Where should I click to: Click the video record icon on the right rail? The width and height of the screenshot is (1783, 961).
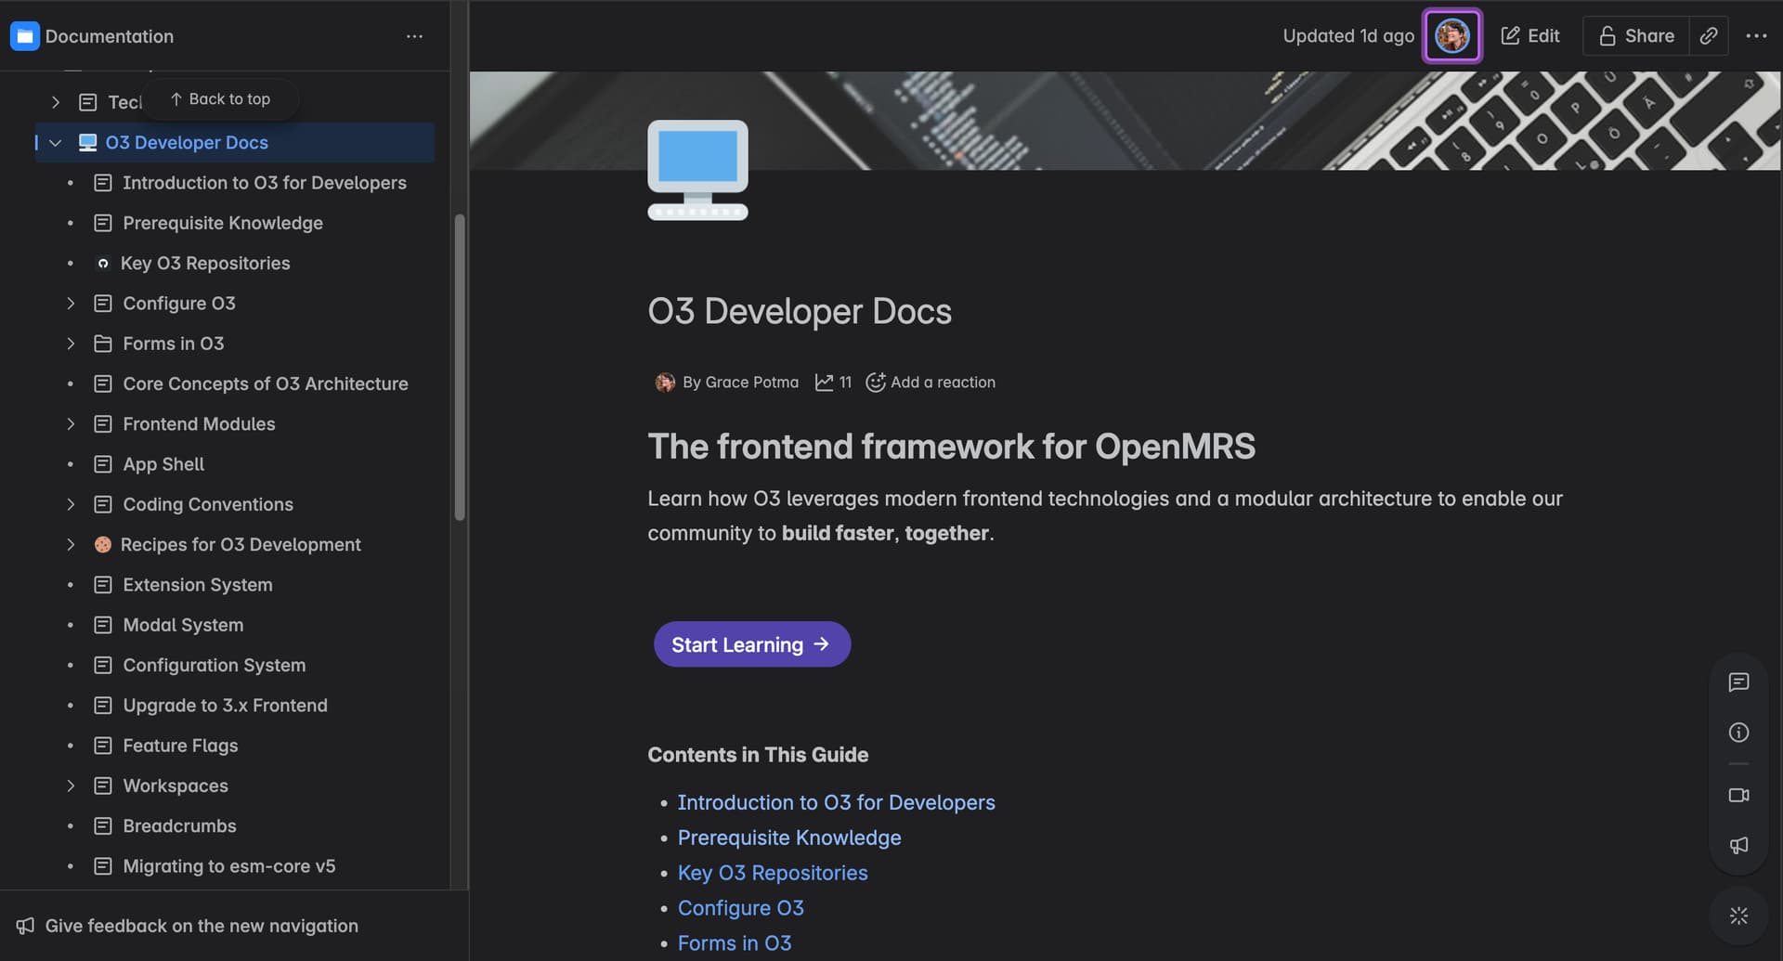1738,796
